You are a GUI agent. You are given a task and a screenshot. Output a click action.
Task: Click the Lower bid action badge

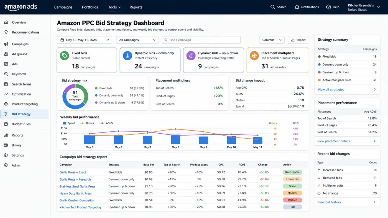pyautogui.click(x=292, y=179)
